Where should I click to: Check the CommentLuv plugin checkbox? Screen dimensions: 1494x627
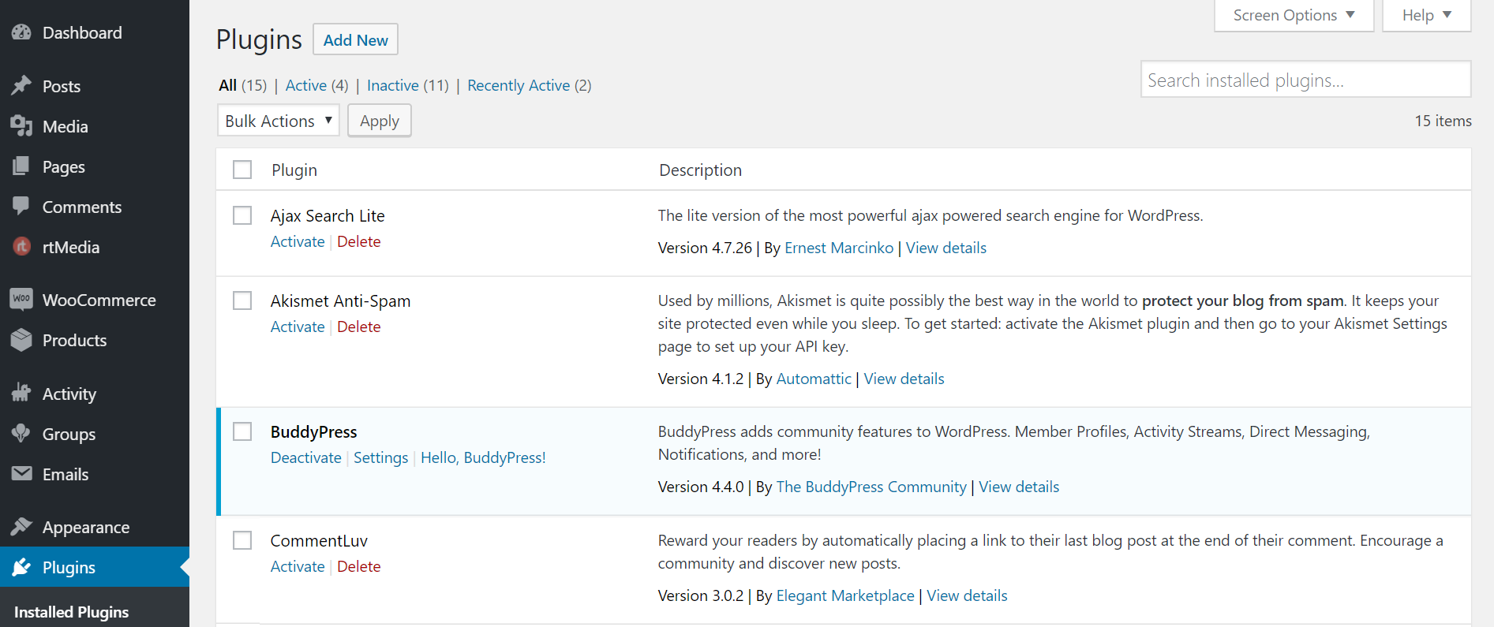point(242,540)
